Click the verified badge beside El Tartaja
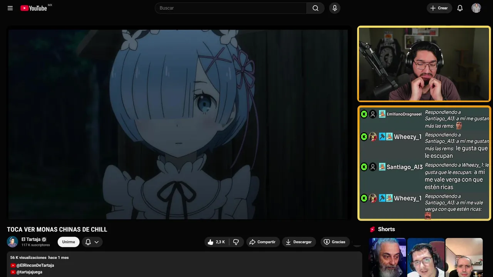This screenshot has height=277, width=493. click(x=44, y=239)
